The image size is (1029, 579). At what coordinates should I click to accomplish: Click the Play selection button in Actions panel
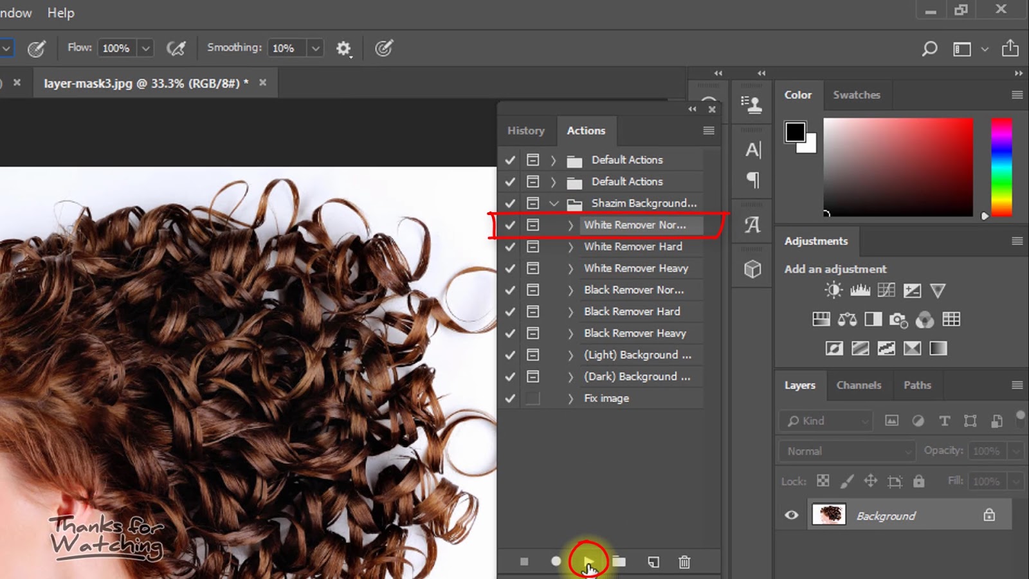tap(588, 561)
